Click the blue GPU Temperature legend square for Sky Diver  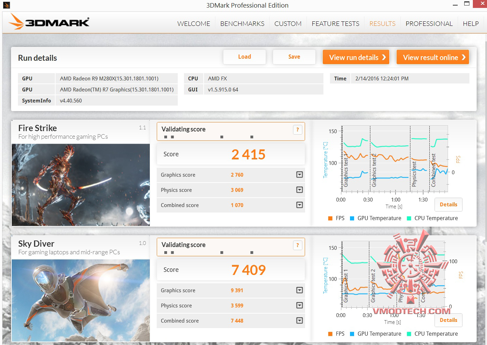(352, 334)
